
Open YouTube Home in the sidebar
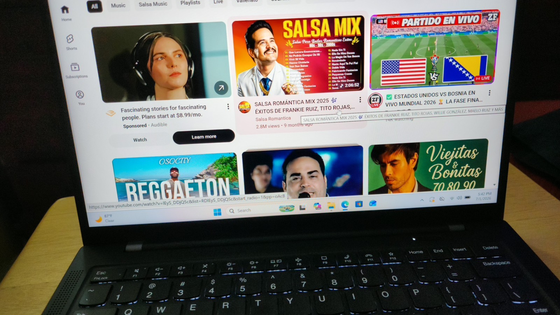point(66,13)
